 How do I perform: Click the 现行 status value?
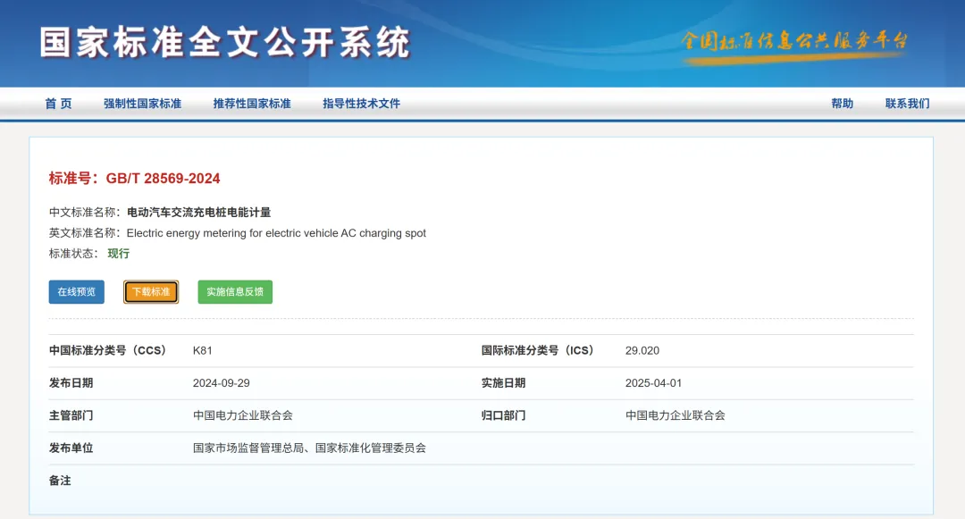[119, 254]
